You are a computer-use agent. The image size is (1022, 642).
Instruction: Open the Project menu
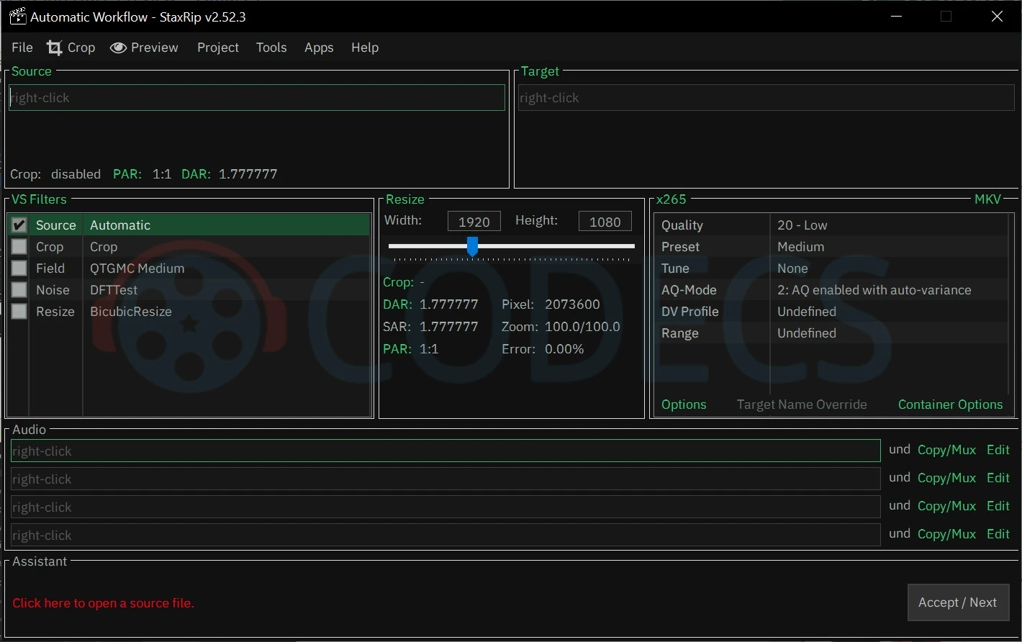click(218, 48)
